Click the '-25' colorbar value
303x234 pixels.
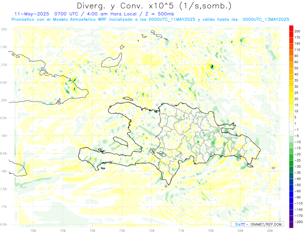pyautogui.click(x=297, y=160)
